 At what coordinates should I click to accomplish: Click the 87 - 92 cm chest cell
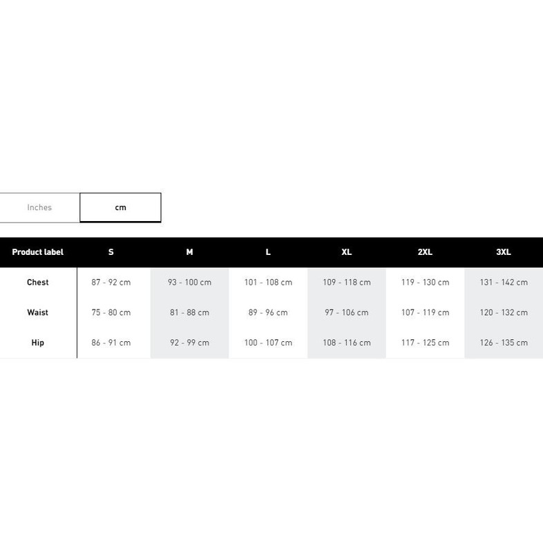(111, 282)
